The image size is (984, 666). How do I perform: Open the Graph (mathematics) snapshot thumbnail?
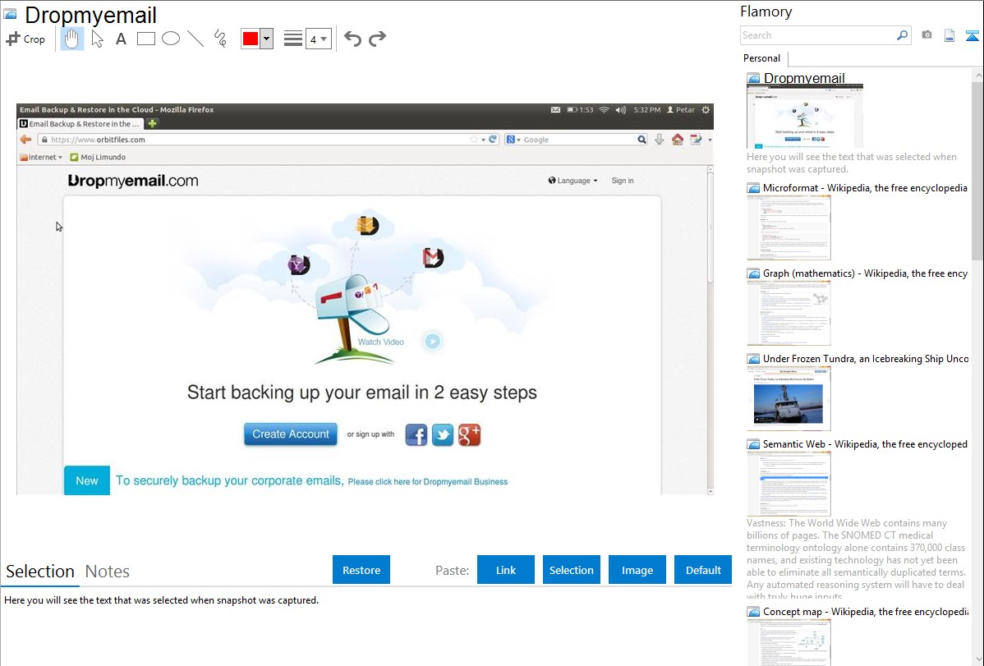(789, 313)
